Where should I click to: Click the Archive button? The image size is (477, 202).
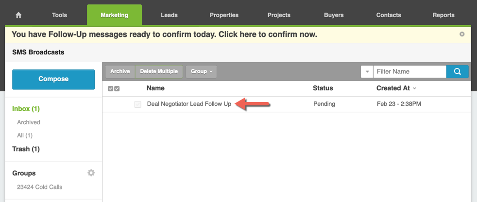click(x=120, y=71)
